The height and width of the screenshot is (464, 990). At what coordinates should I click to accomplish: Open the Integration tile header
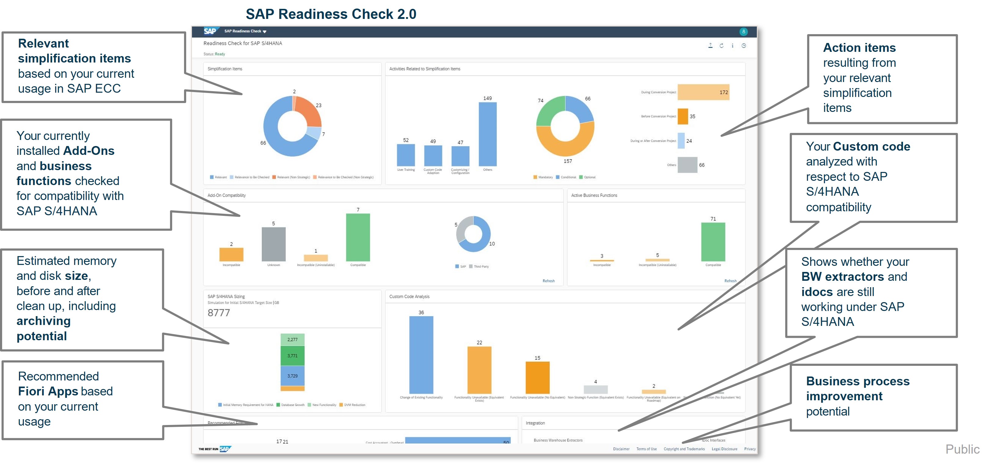(535, 423)
